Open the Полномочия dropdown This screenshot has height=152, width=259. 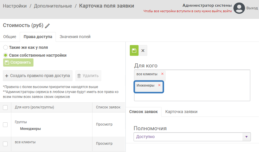(192, 137)
